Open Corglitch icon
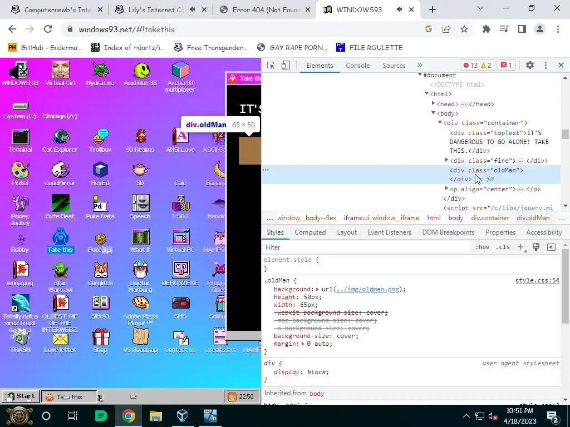Image resolution: width=570 pixels, height=427 pixels. pos(100,274)
